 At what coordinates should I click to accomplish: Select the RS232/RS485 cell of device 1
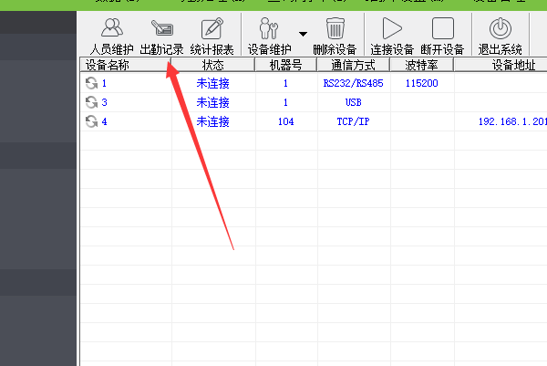coord(353,83)
